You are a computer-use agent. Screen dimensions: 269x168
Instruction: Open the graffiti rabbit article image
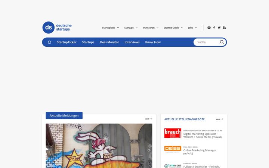pyautogui.click(x=99, y=146)
